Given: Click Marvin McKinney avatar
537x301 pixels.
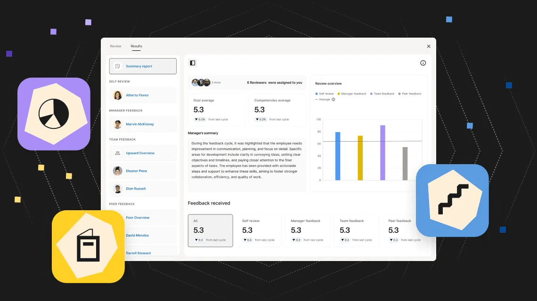Looking at the screenshot, I should pos(117,124).
